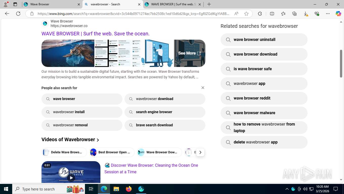
Task: Open the taskbar clock showing 10:20 AM
Action: coord(322,189)
